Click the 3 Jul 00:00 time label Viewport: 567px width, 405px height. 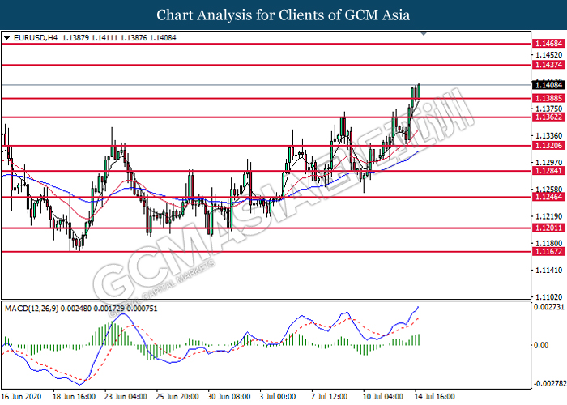(278, 396)
